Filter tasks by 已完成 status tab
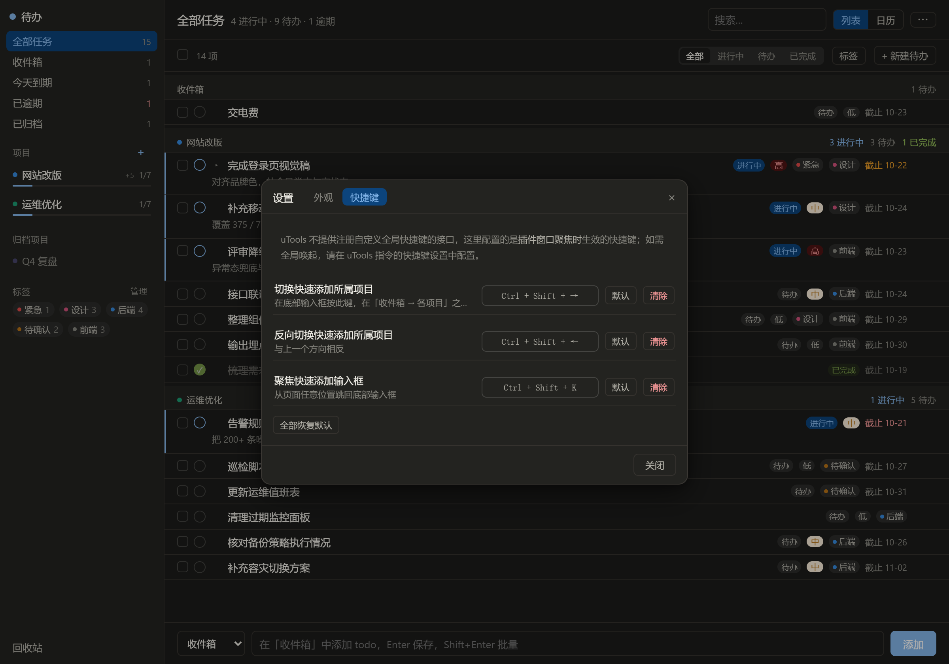949x664 pixels. [x=802, y=56]
